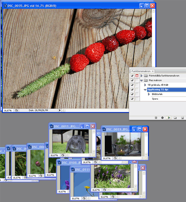Viewport: 186px width, 202px height.
Task: Click the 16,67% zoom field in DSC_0035.JPG
Action: 8,110
